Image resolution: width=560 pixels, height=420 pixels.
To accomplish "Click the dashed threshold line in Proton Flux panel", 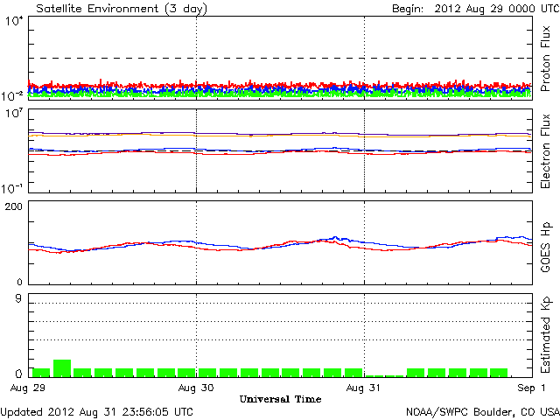I will (280, 58).
